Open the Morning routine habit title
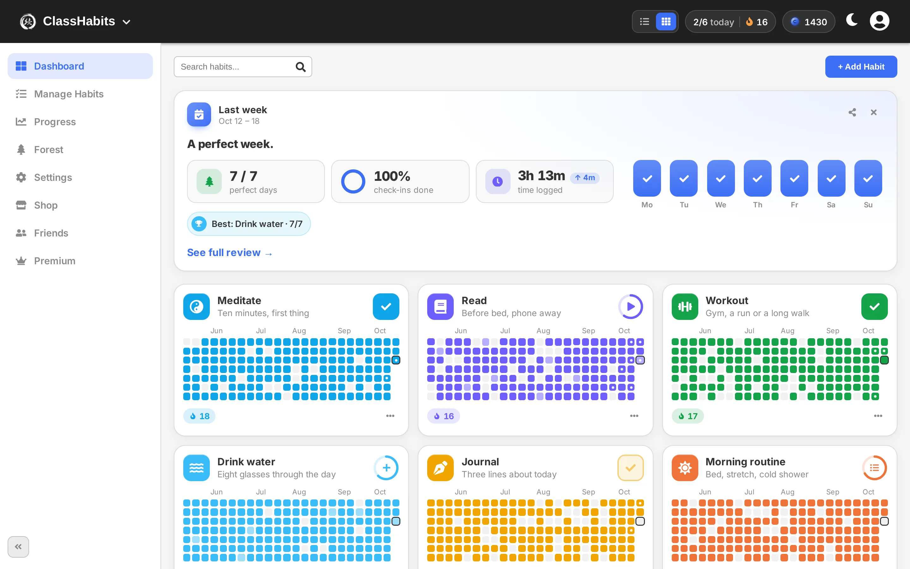The image size is (910, 569). 745,462
